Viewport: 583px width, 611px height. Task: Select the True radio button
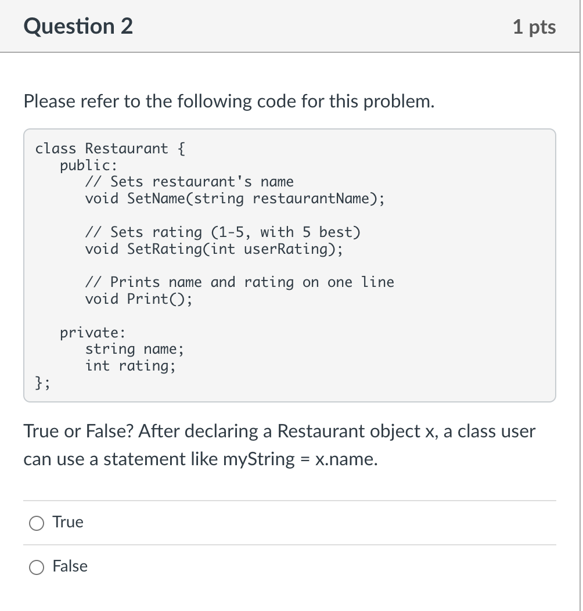tap(37, 523)
